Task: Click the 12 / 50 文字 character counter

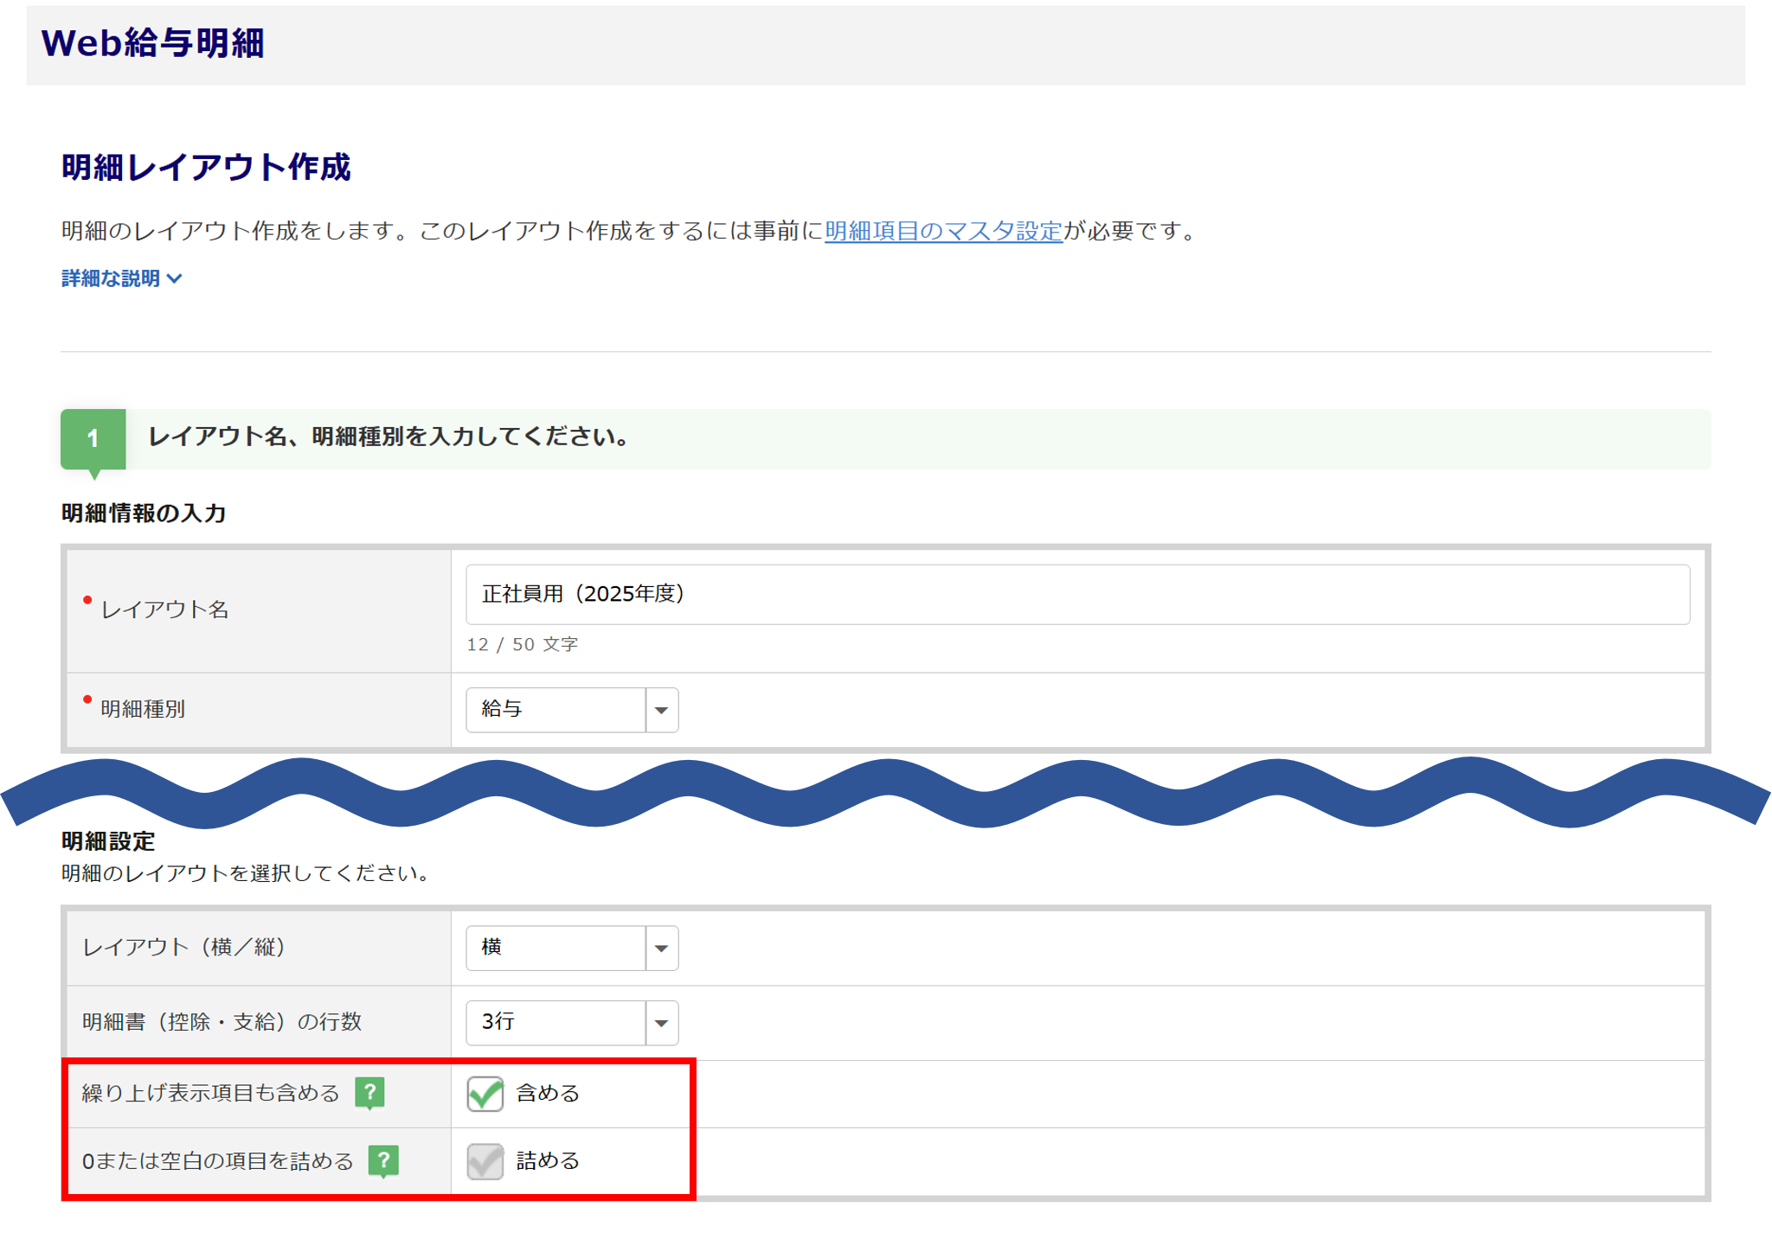Action: (522, 645)
